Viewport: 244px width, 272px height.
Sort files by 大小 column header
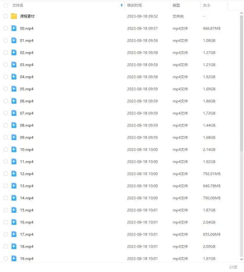point(207,5)
